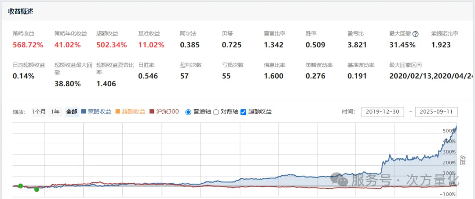Select the 普通轴 radio button

(188, 112)
